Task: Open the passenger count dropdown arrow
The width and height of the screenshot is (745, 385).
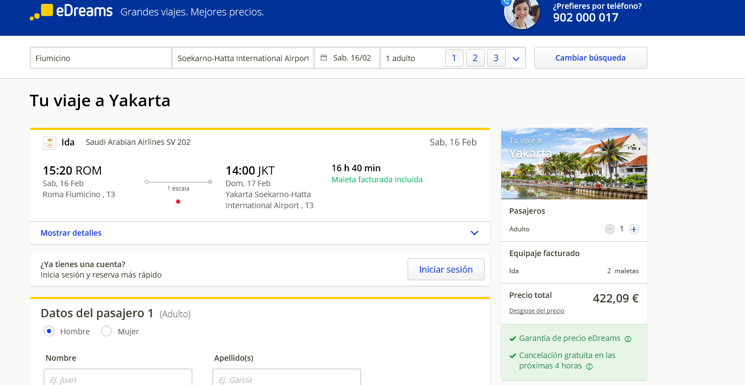Action: pos(516,58)
